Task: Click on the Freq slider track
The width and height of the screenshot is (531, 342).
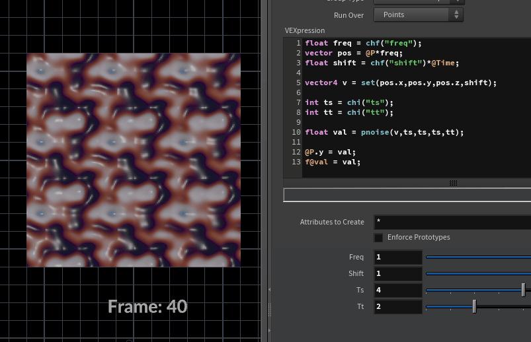Action: pyautogui.click(x=477, y=257)
